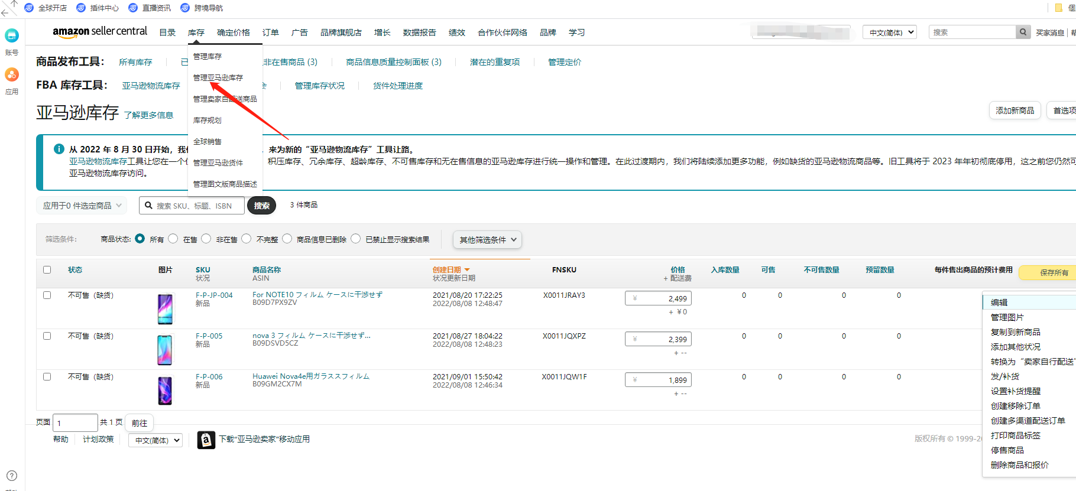Focus the price field showing 2,499
Screen dimensions: 1076x491
click(x=658, y=298)
